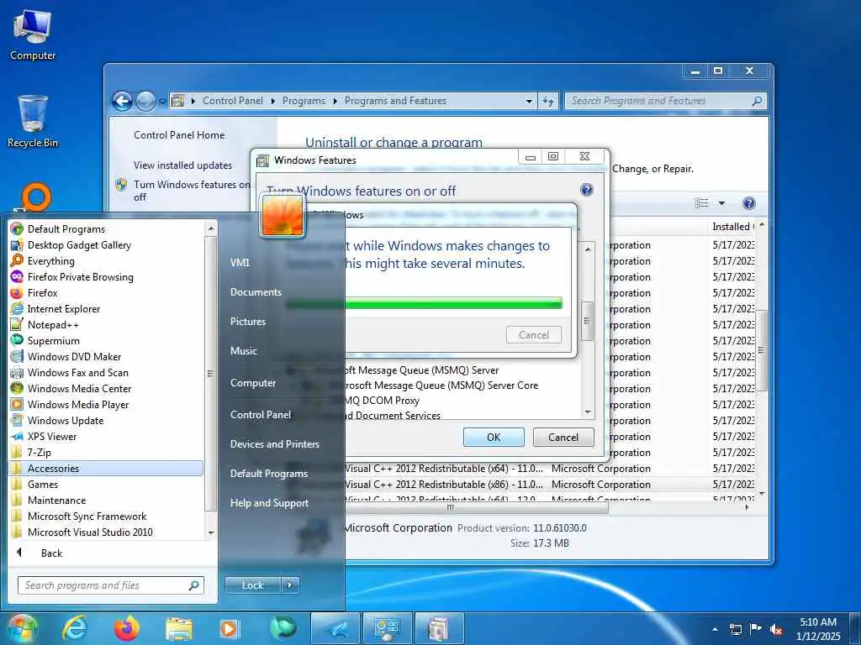Click the back navigation arrow in Control Panel

(x=122, y=101)
